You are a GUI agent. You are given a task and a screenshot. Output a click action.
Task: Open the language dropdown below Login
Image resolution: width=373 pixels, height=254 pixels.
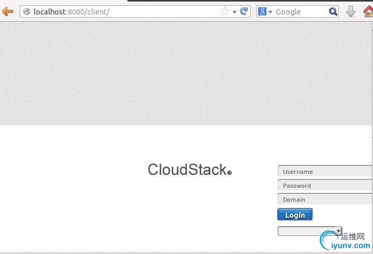(x=310, y=231)
